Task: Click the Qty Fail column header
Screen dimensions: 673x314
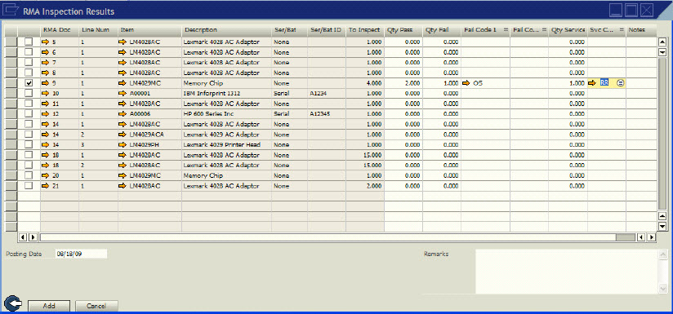Action: click(x=442, y=30)
